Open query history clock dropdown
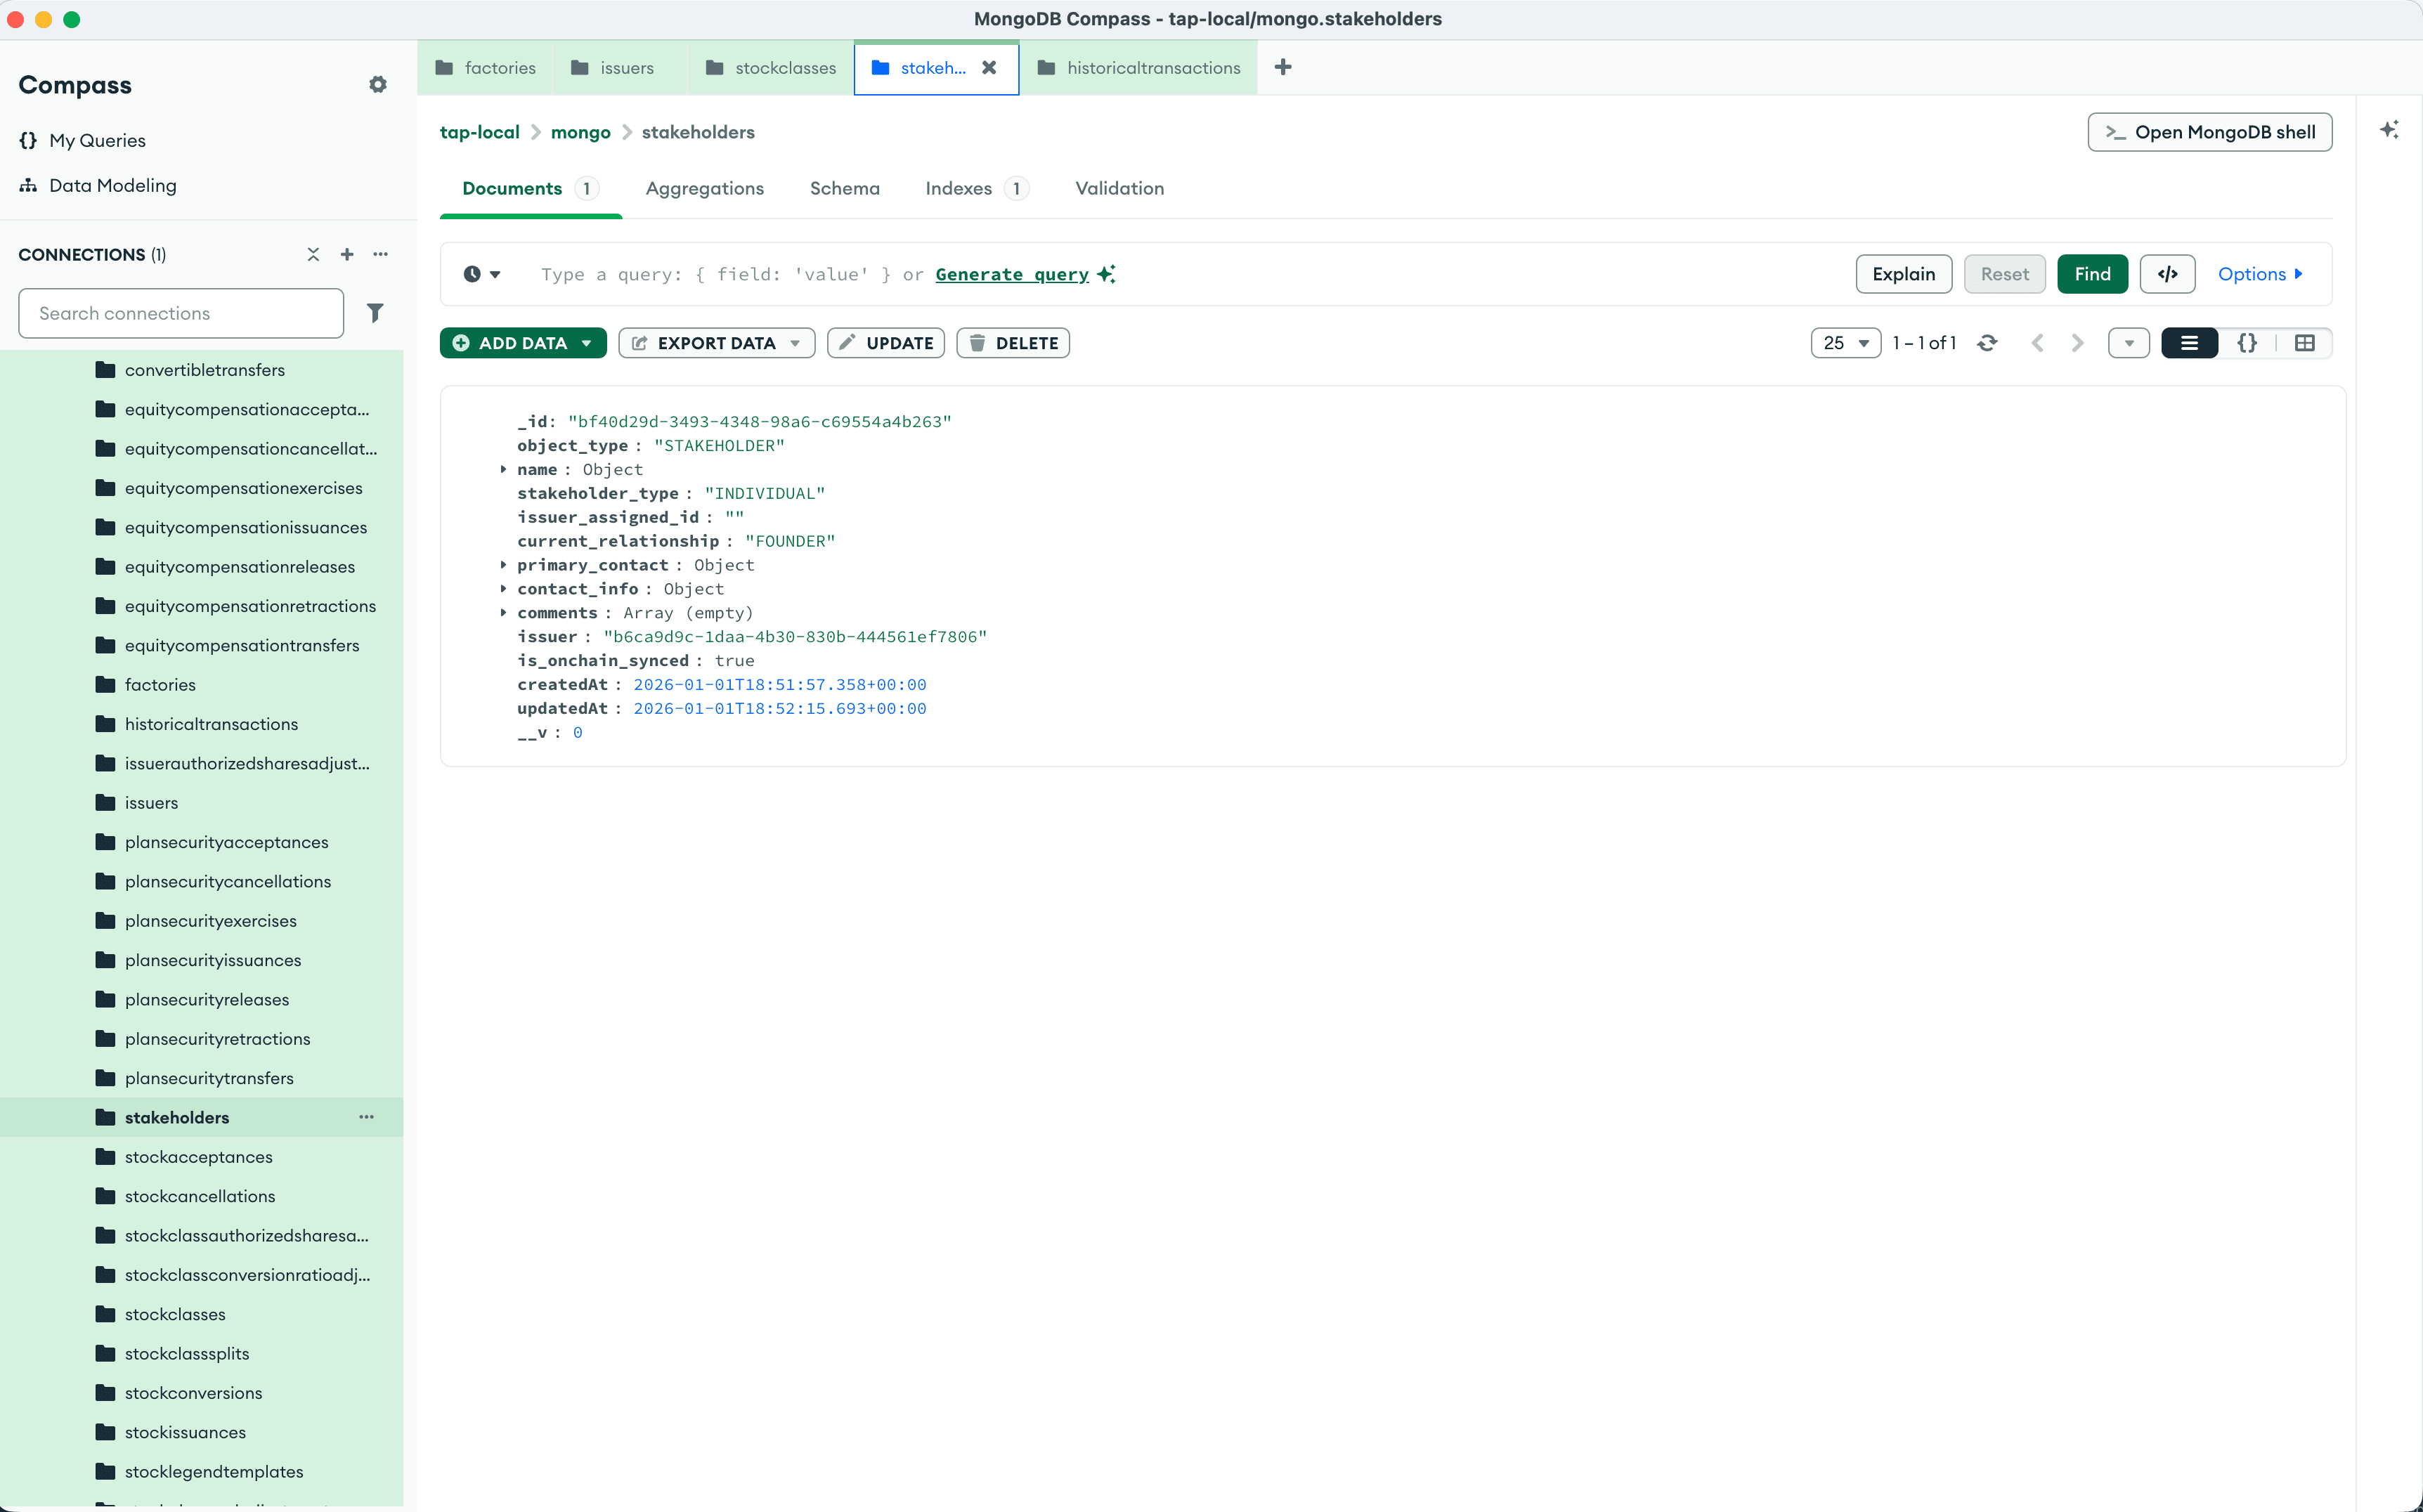Screen dimensions: 2423x1512 pos(481,274)
